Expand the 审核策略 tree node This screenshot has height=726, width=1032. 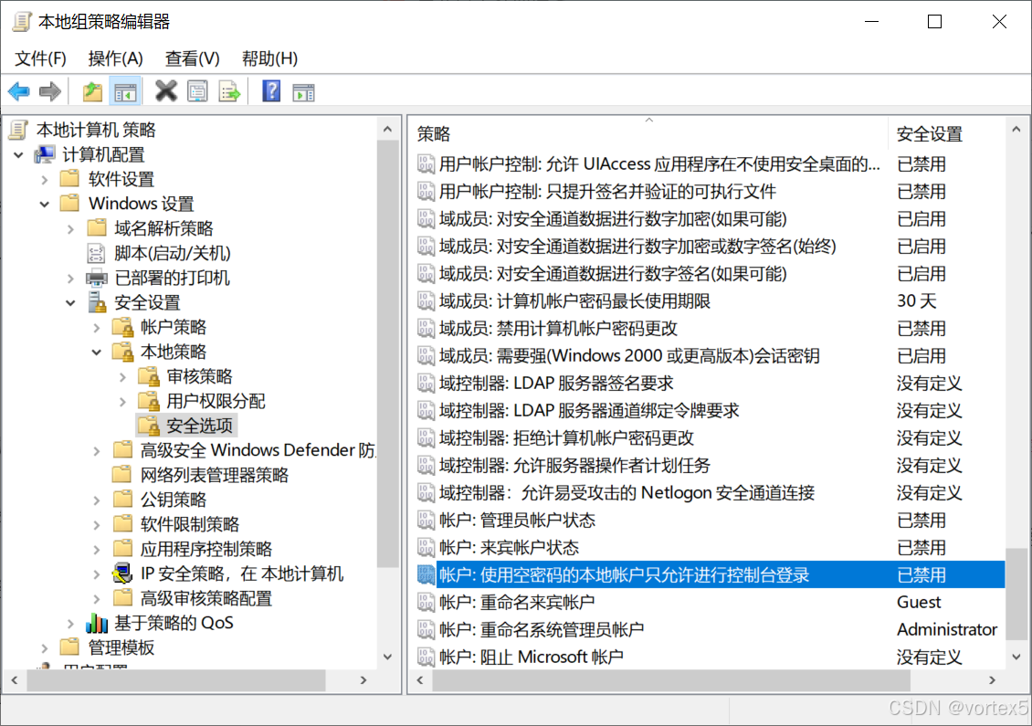pos(123,377)
